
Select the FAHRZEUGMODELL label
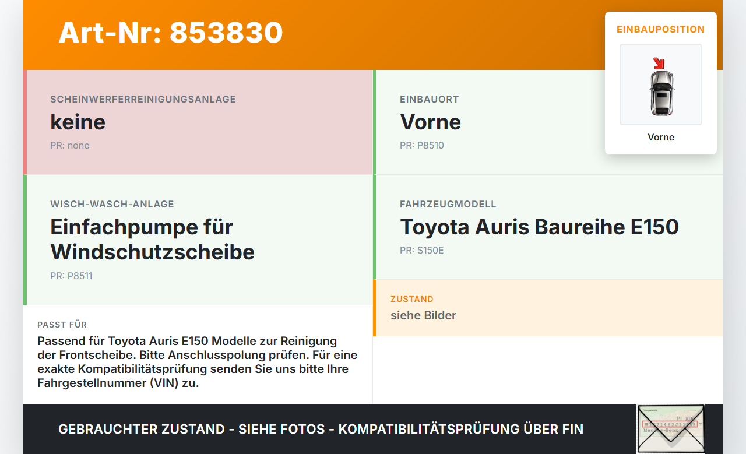[448, 204]
